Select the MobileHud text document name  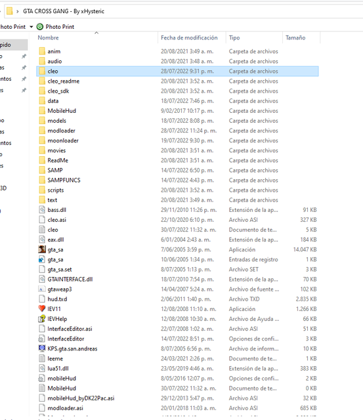(62, 388)
